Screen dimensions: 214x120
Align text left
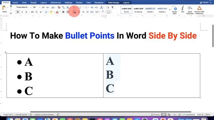pyautogui.click(x=75, y=12)
